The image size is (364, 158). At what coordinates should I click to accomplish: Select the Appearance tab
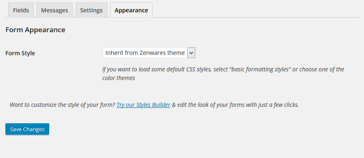pos(131,10)
